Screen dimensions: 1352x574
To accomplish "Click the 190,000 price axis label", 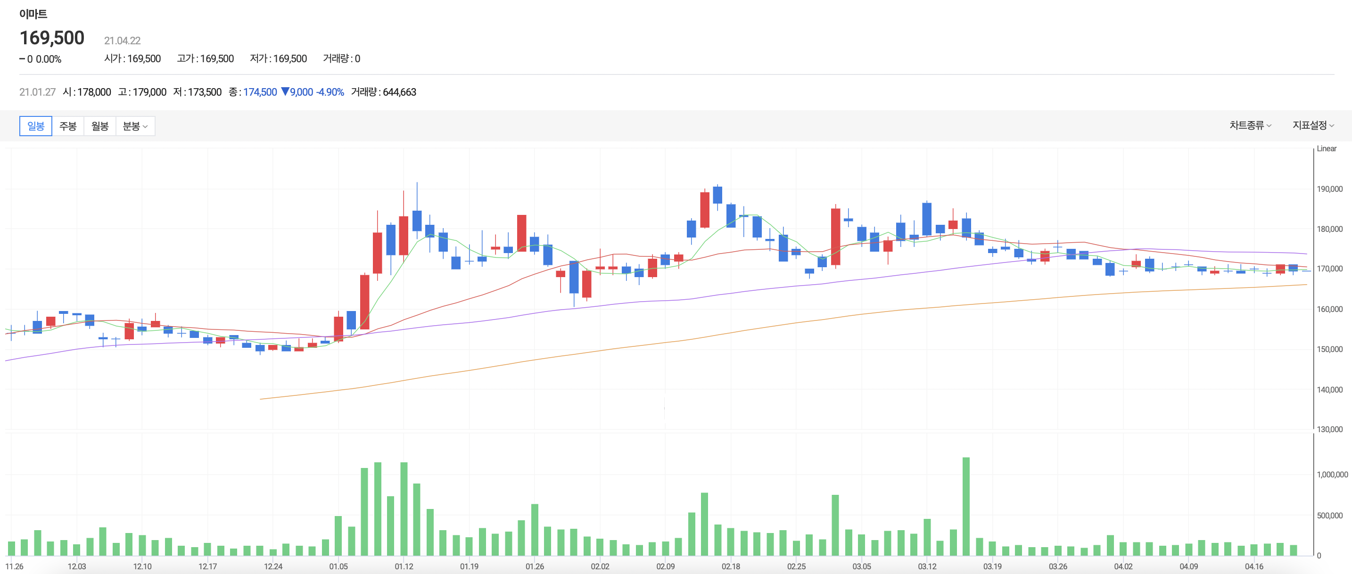I will [1329, 189].
